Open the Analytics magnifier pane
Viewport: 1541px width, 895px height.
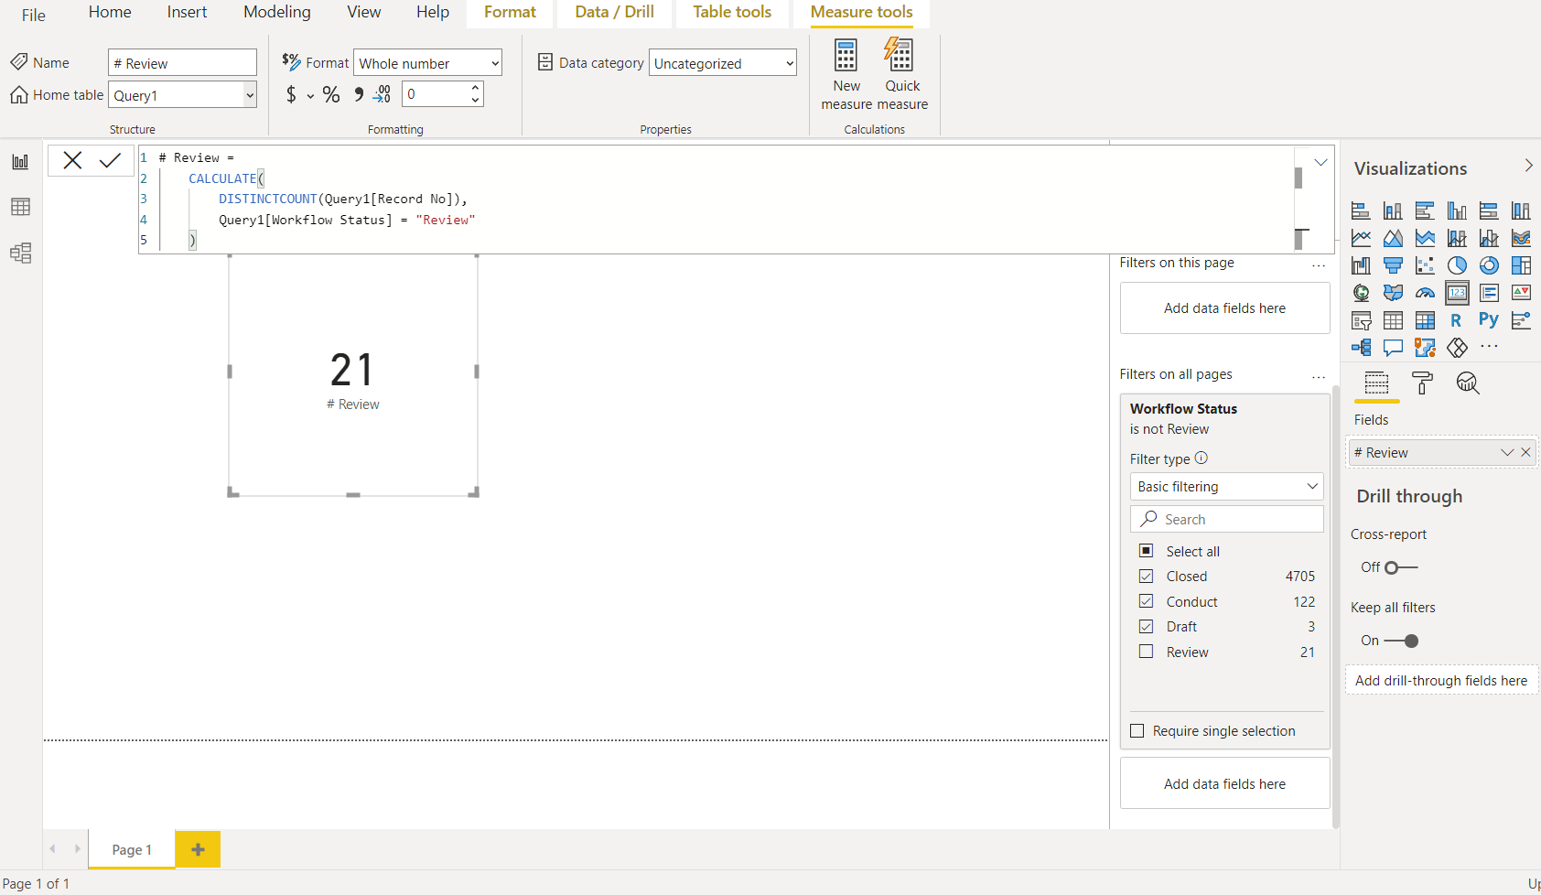1468,383
